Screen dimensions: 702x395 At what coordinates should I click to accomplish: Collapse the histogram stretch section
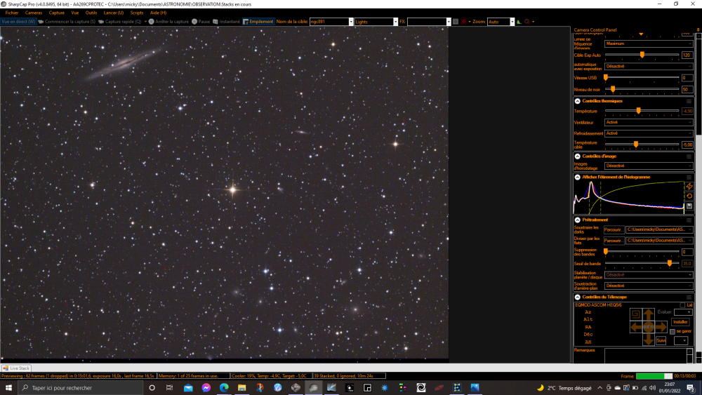click(x=578, y=177)
